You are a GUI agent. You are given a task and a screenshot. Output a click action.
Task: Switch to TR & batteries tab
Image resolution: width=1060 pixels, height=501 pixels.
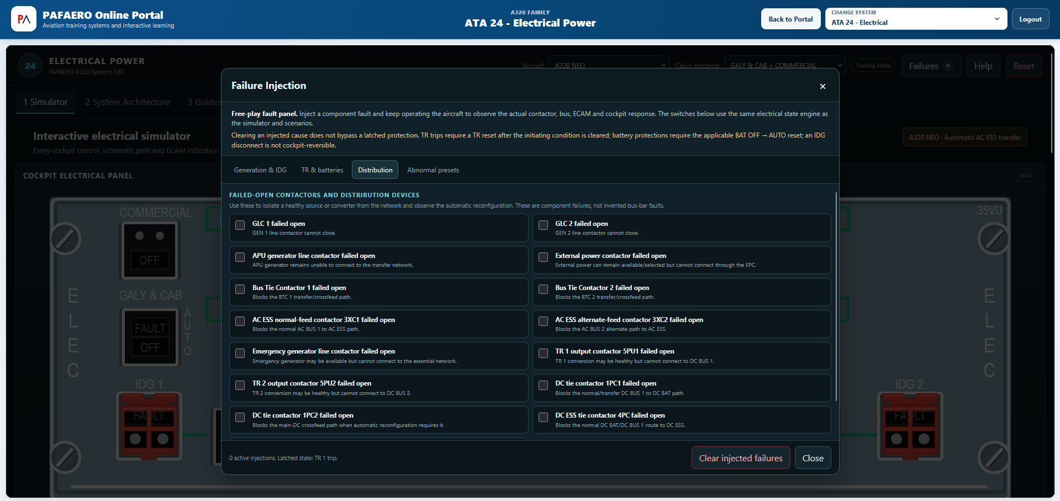pyautogui.click(x=322, y=170)
